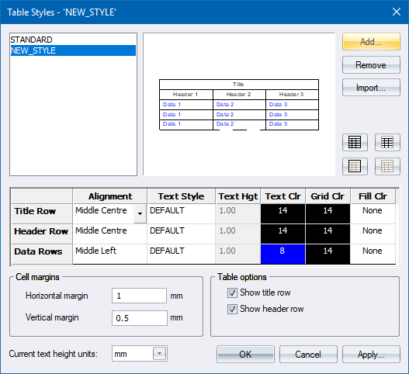
Task: Select the Header Row Middle Centre alignment cell
Action: point(109,234)
